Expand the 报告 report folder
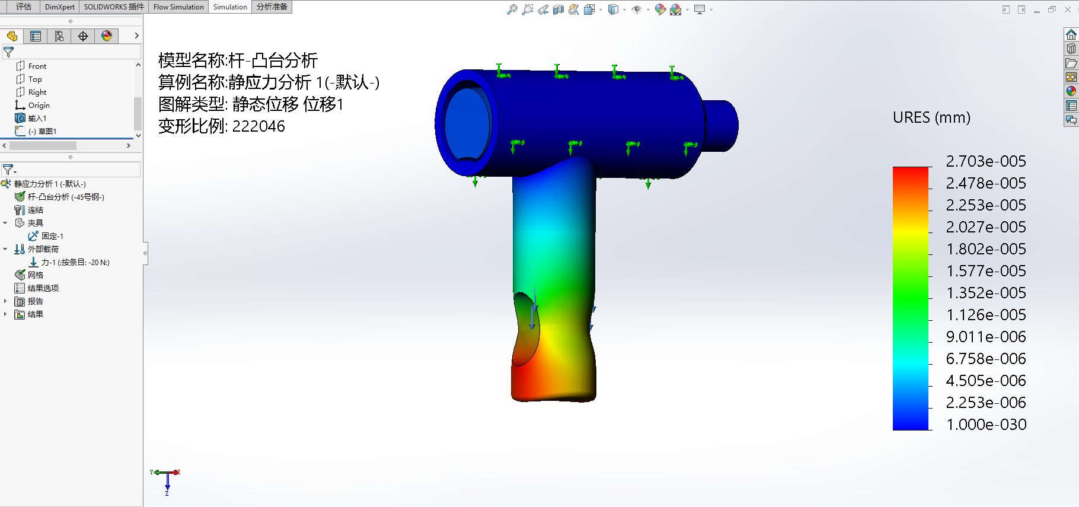The width and height of the screenshot is (1079, 507). point(5,301)
